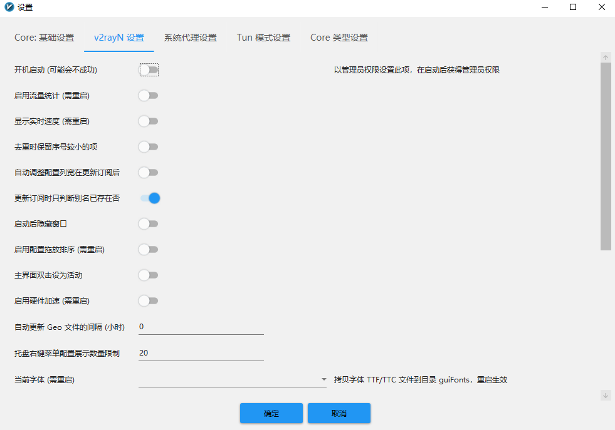
Task: Open the 当前字体 dropdown list
Action: click(233, 379)
